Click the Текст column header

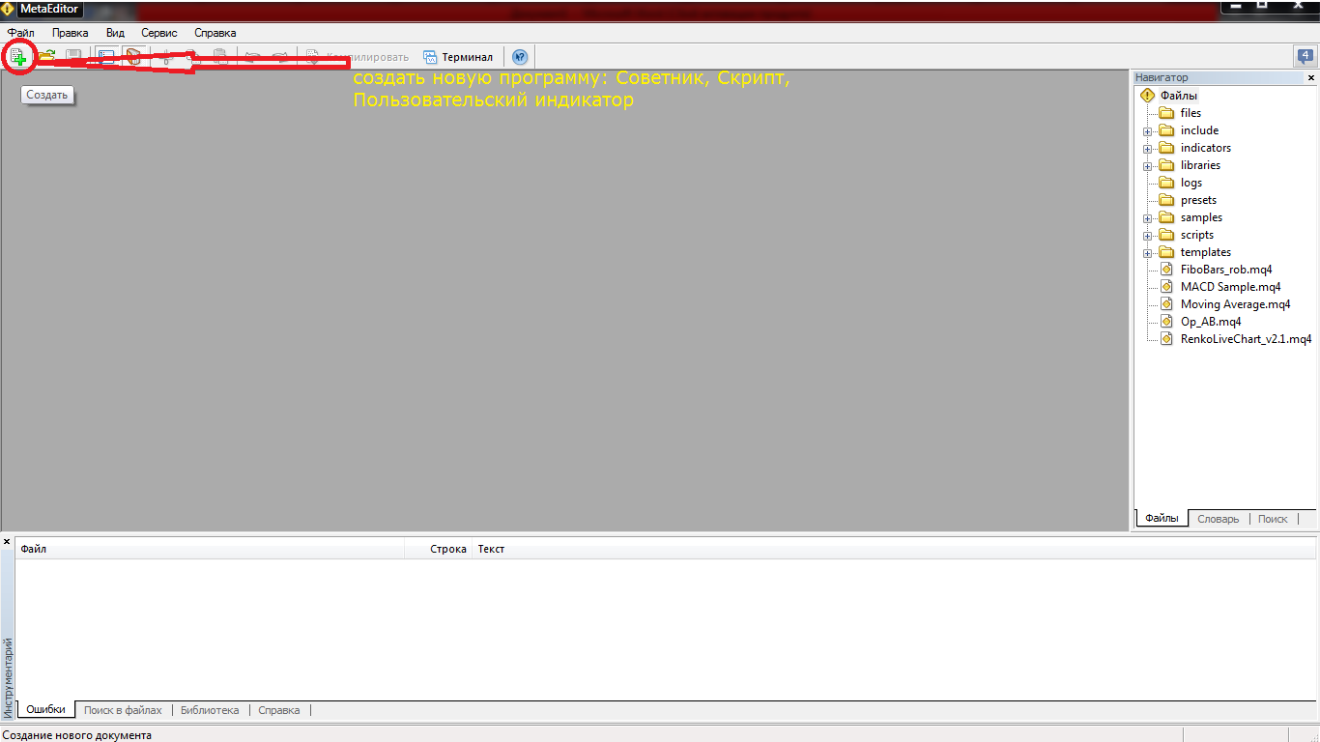point(894,549)
